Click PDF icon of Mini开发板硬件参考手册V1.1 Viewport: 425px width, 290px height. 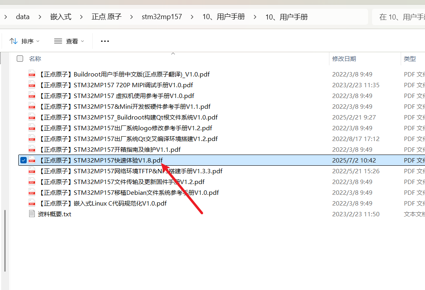coord(32,106)
